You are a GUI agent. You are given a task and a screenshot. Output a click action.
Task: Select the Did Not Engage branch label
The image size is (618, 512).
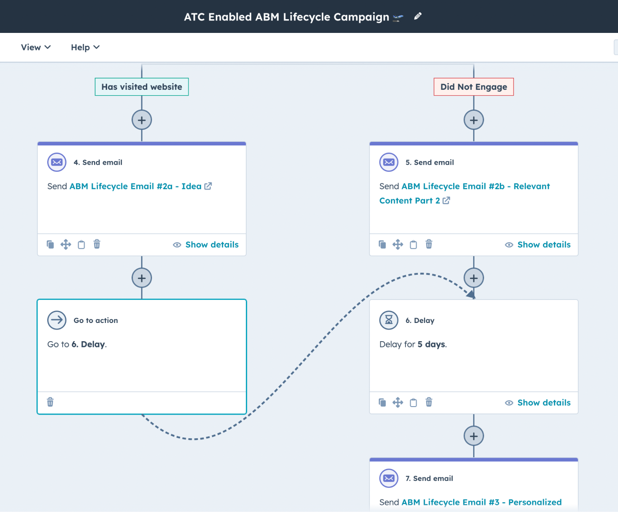coord(474,86)
